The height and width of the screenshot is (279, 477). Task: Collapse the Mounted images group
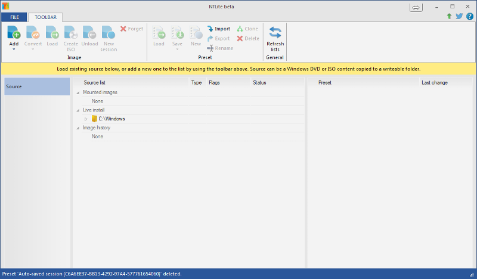coord(78,92)
